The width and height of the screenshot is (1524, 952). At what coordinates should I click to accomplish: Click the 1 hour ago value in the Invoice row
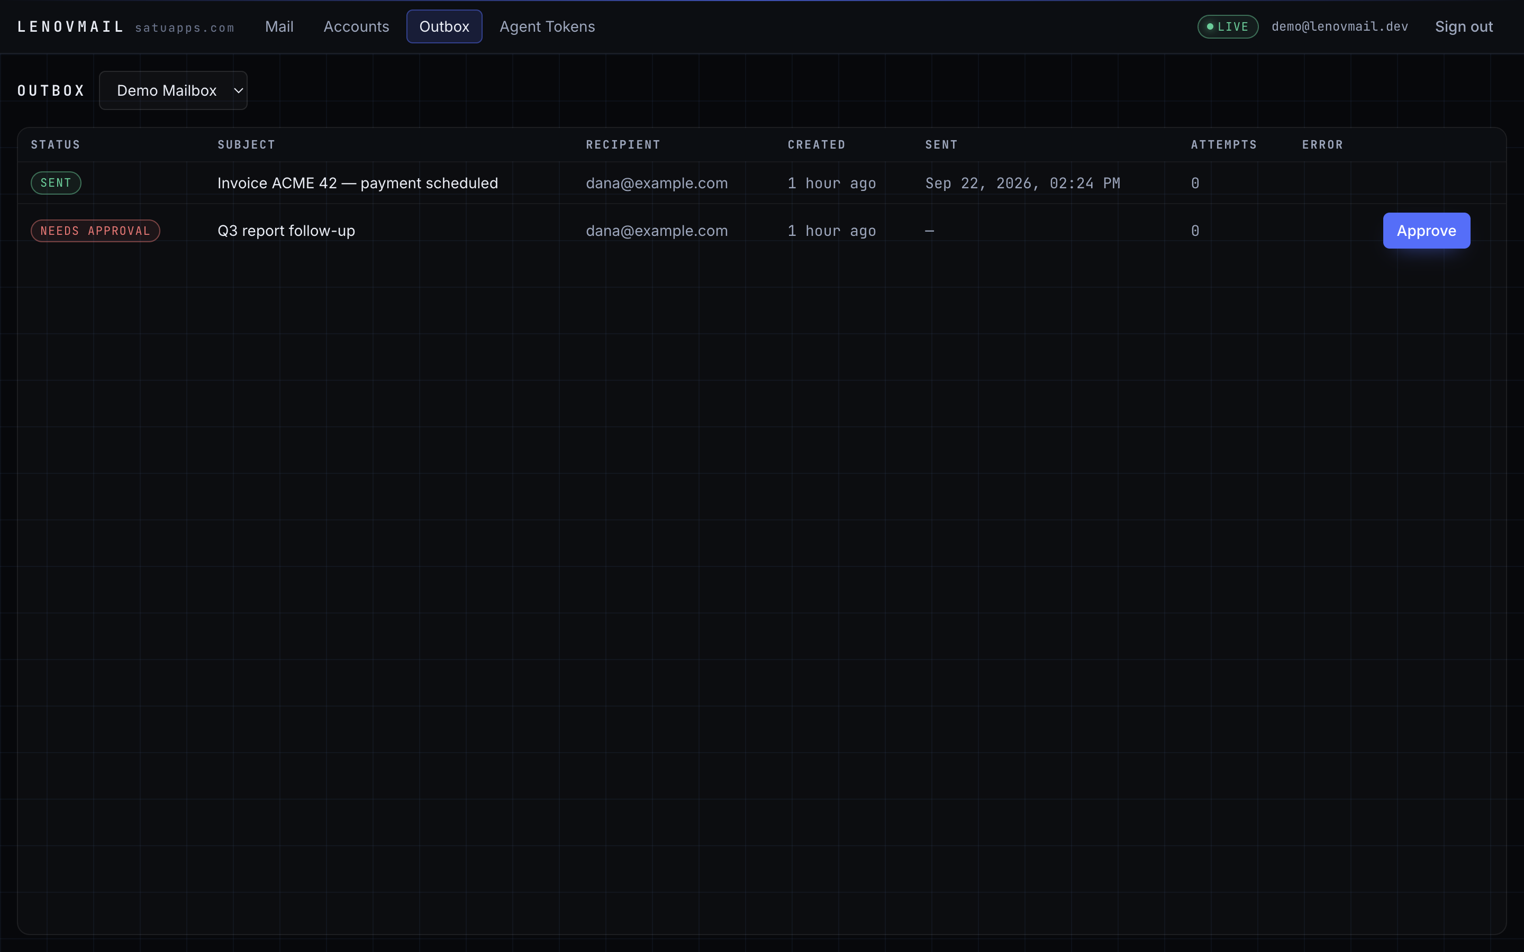click(x=831, y=182)
